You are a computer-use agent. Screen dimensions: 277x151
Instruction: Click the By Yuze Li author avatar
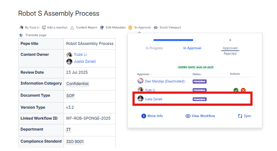(21, 27)
